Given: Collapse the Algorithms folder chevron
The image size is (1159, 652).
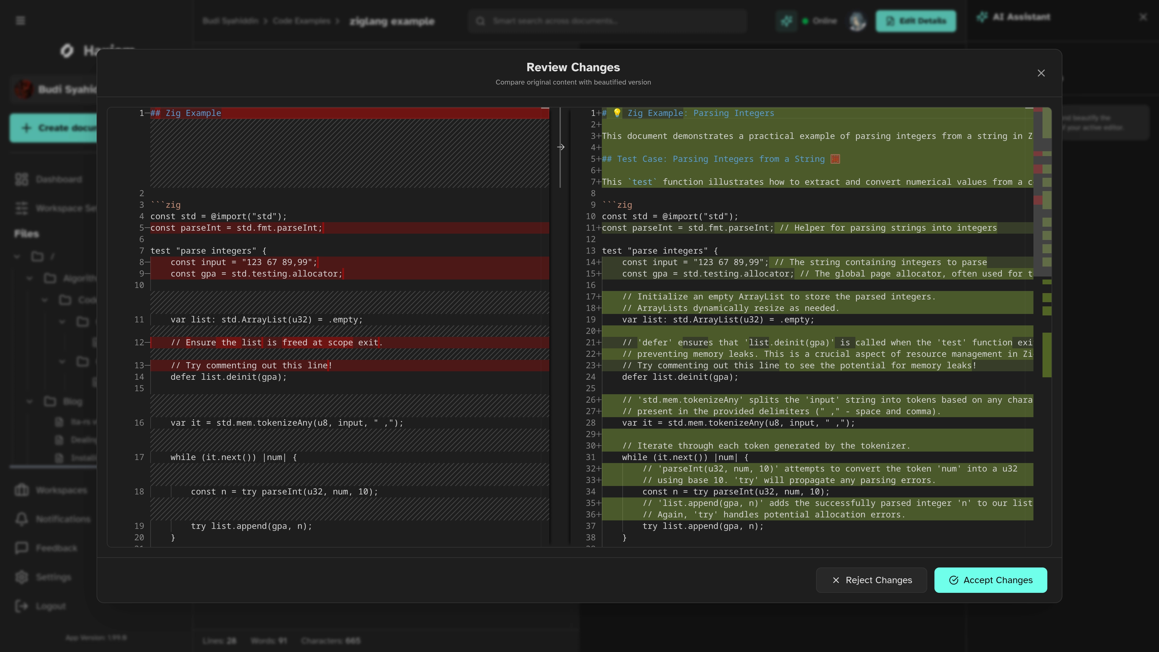Looking at the screenshot, I should [30, 279].
